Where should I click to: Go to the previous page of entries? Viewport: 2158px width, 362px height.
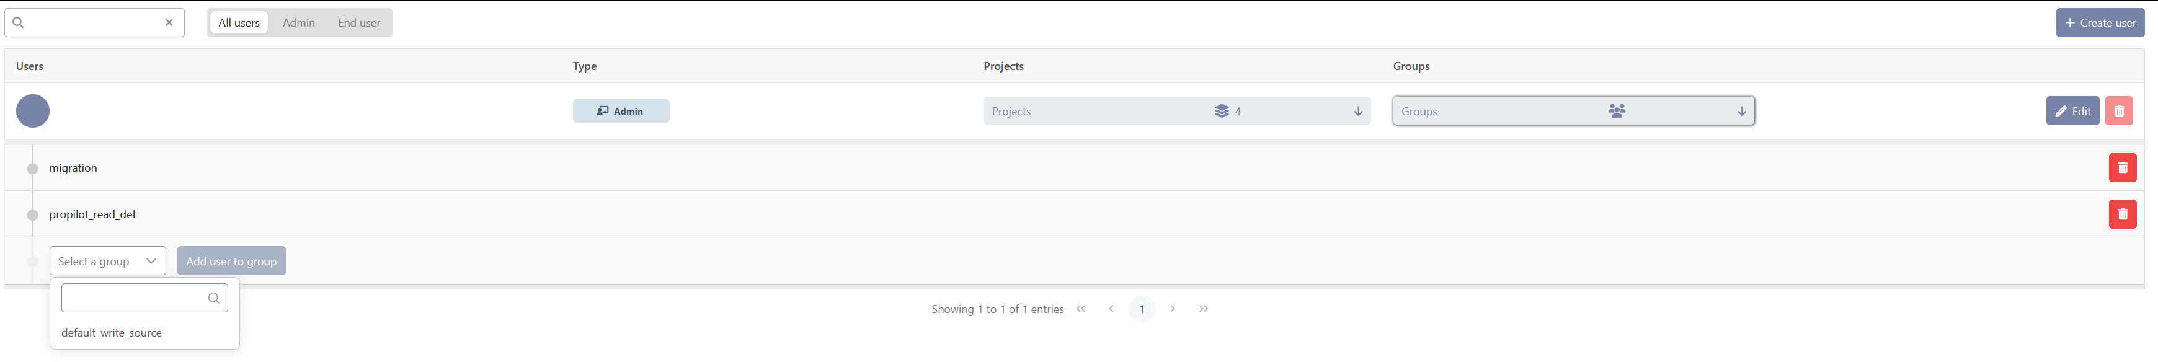click(x=1111, y=309)
